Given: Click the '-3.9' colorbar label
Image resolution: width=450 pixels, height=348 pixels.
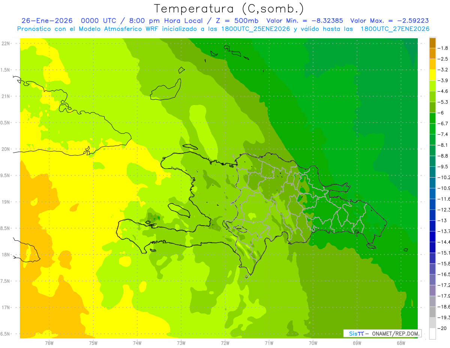Looking at the screenshot, I should point(443,81).
